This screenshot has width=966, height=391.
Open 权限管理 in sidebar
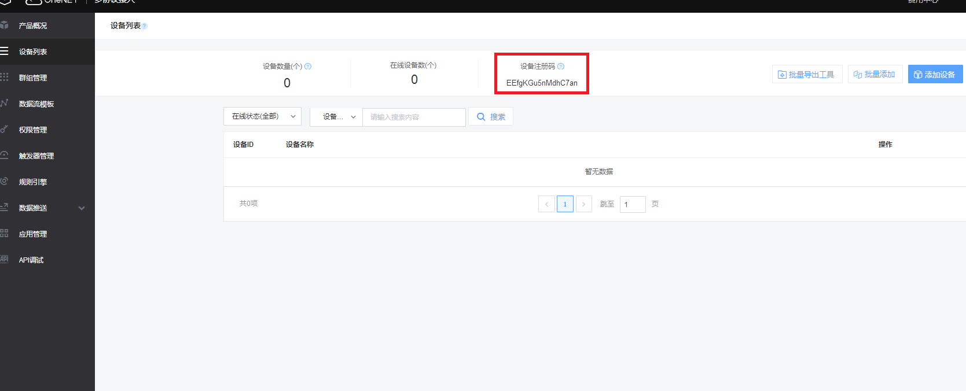(x=47, y=130)
